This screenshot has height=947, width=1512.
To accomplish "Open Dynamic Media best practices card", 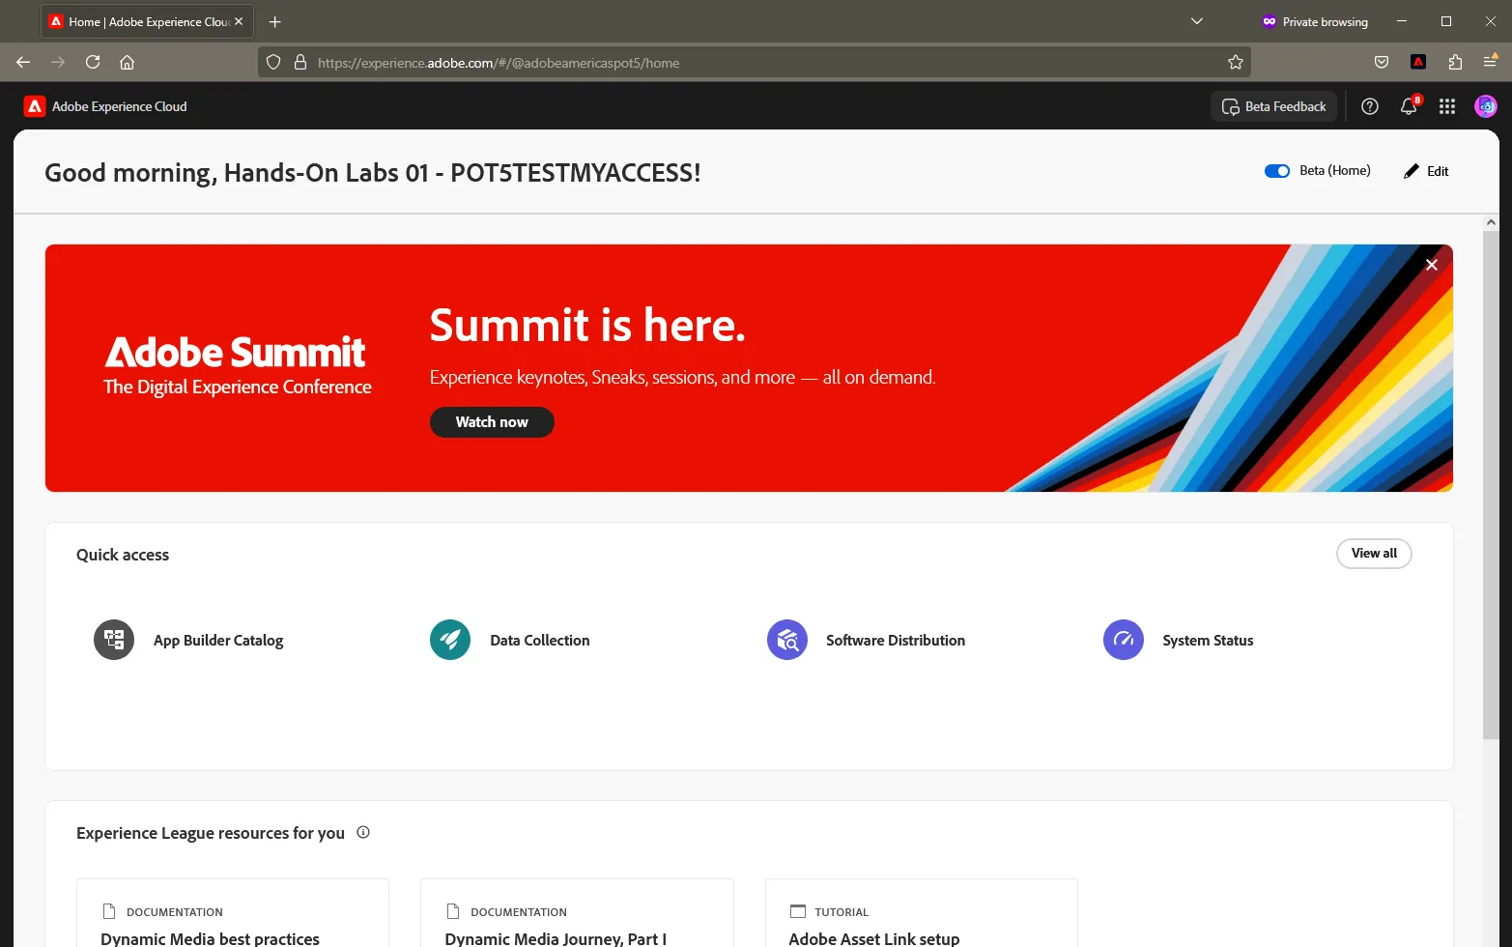I will pos(233,913).
